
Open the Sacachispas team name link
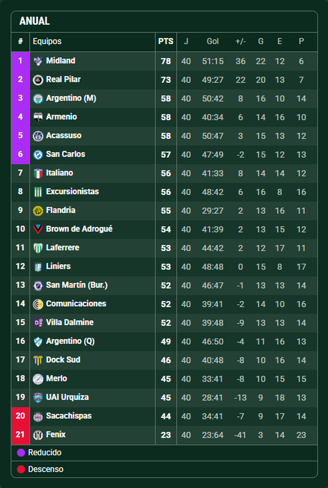69,416
